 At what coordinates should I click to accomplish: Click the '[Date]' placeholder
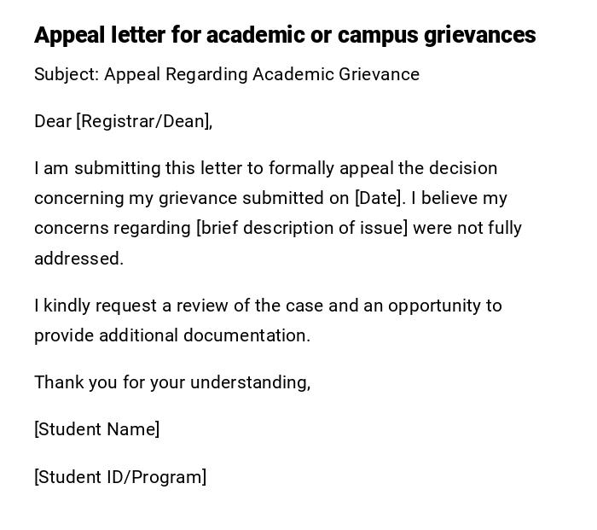coord(378,198)
